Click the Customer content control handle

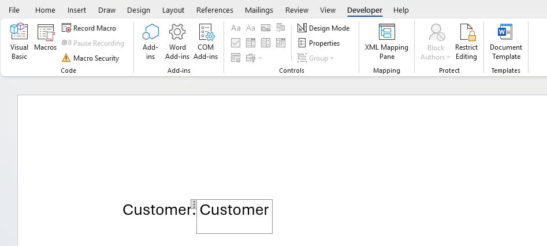(194, 204)
